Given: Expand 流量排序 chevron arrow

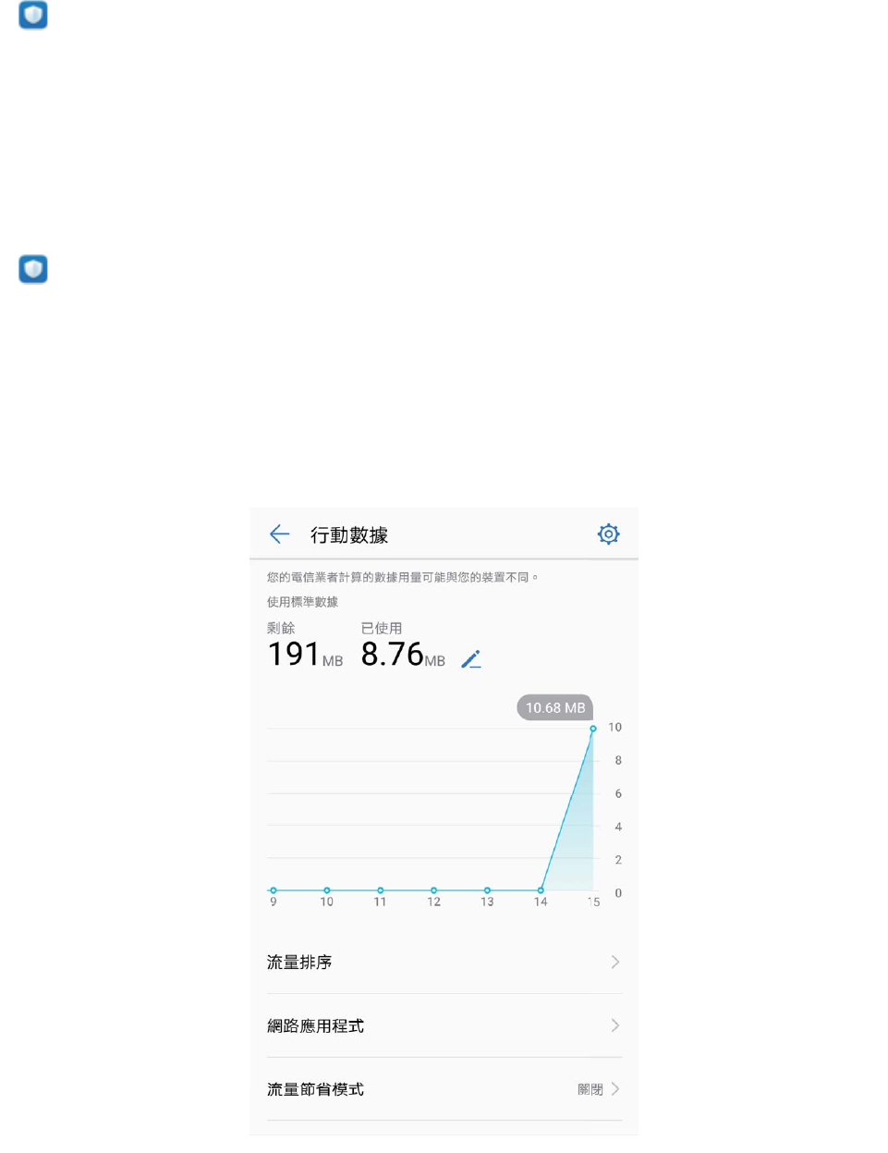Looking at the screenshot, I should [615, 963].
